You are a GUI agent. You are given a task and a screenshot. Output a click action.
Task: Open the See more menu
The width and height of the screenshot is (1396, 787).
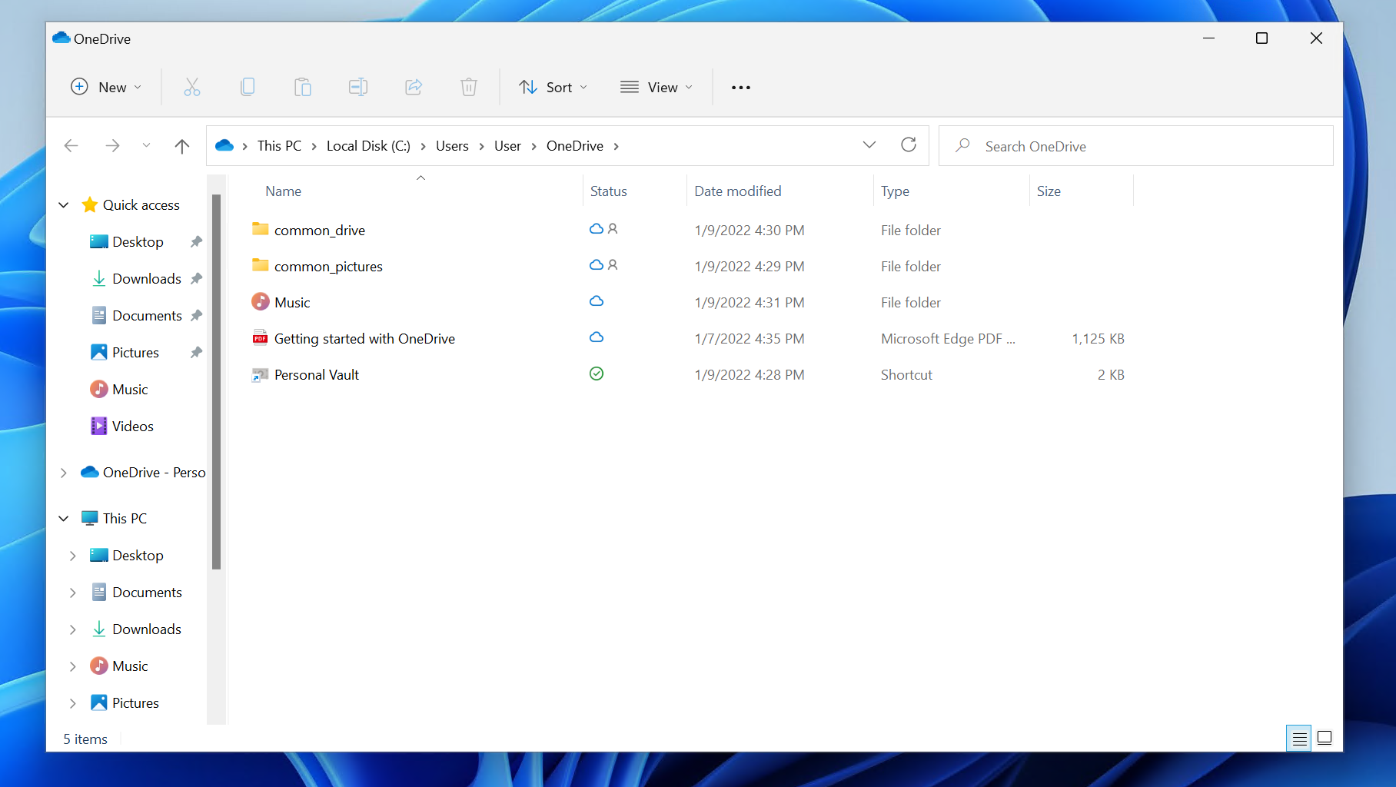click(740, 87)
